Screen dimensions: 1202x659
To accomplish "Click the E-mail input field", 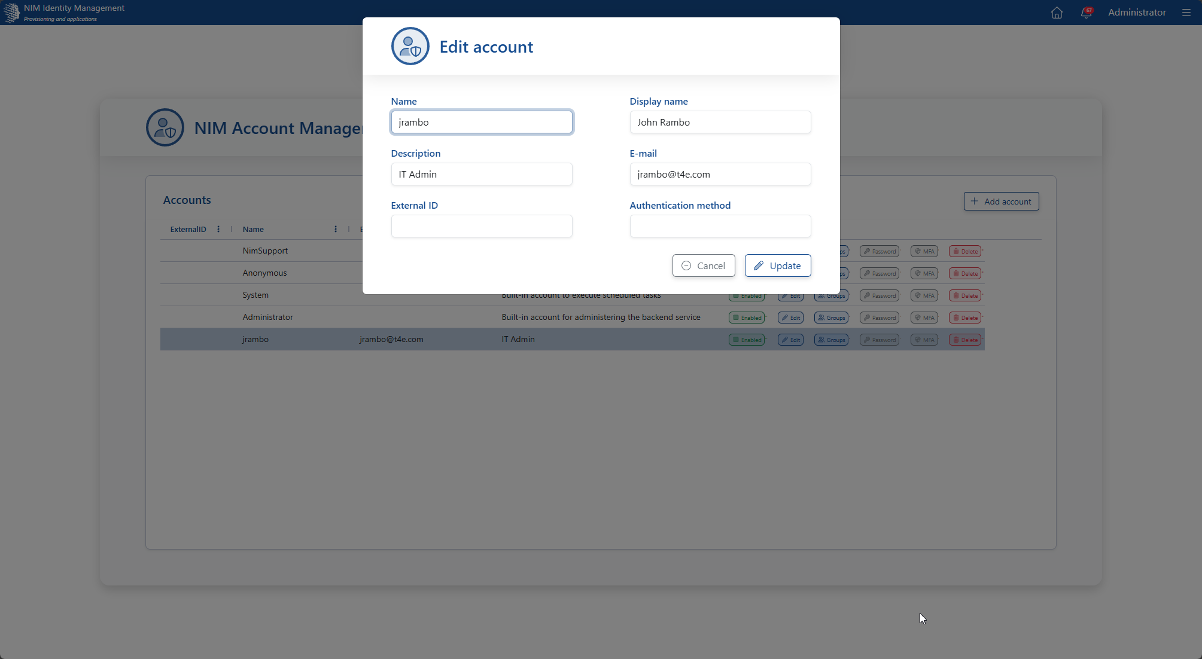I will click(720, 174).
